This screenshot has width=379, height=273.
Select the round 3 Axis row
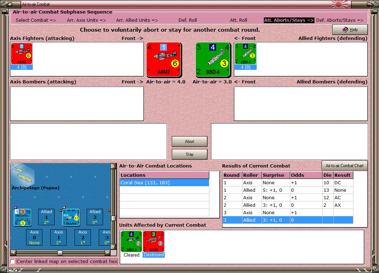(x=288, y=213)
